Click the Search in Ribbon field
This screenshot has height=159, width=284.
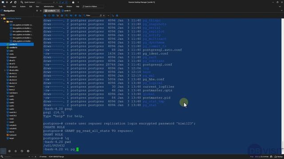(93, 6)
